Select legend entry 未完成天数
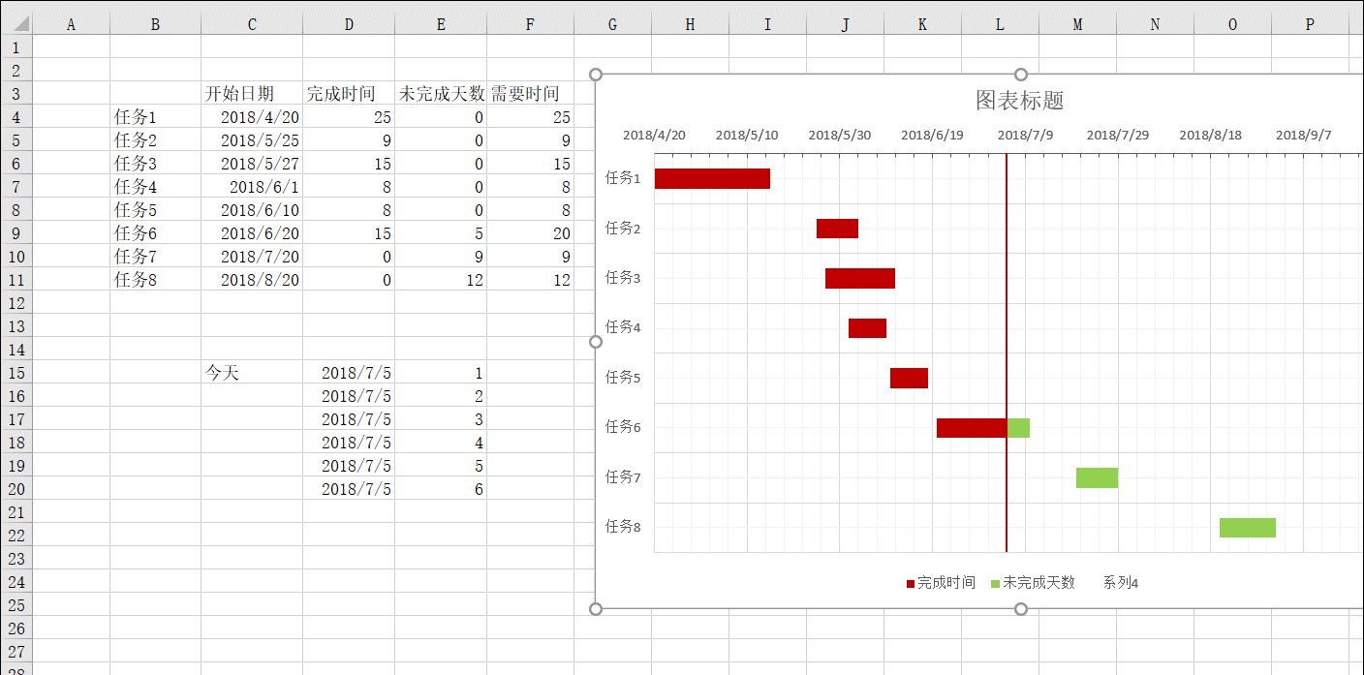Screen dimensions: 1364x675 point(1033,583)
